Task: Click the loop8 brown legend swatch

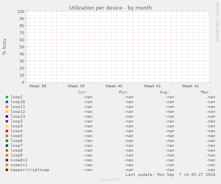Action: 7,150
